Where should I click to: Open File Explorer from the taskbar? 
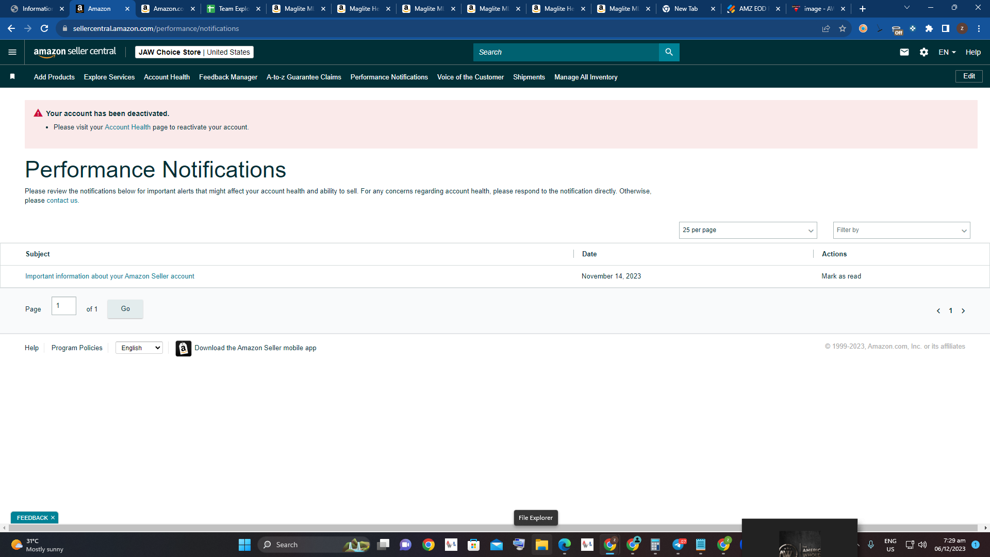[x=541, y=545]
